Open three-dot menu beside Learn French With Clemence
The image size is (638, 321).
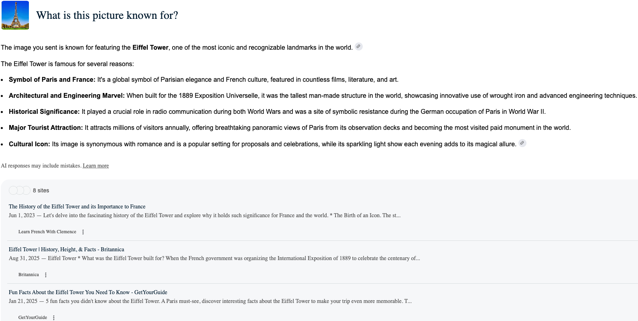click(83, 232)
